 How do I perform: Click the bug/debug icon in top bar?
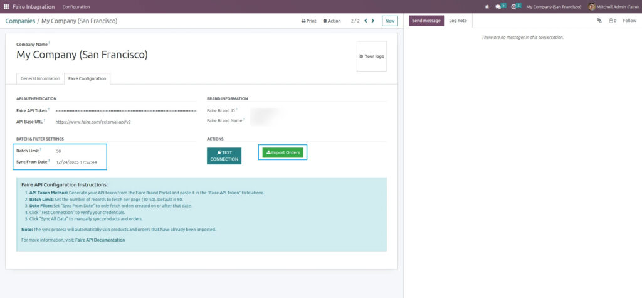[487, 6]
